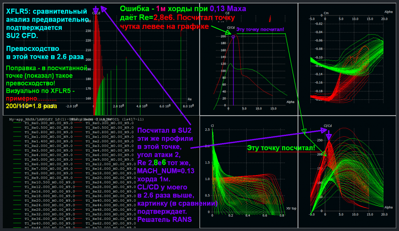399x231 pixels.
Task: Select red legend entry T1_Re62.000_M0.00_N9.0
Action: pyautogui.click(x=111, y=223)
